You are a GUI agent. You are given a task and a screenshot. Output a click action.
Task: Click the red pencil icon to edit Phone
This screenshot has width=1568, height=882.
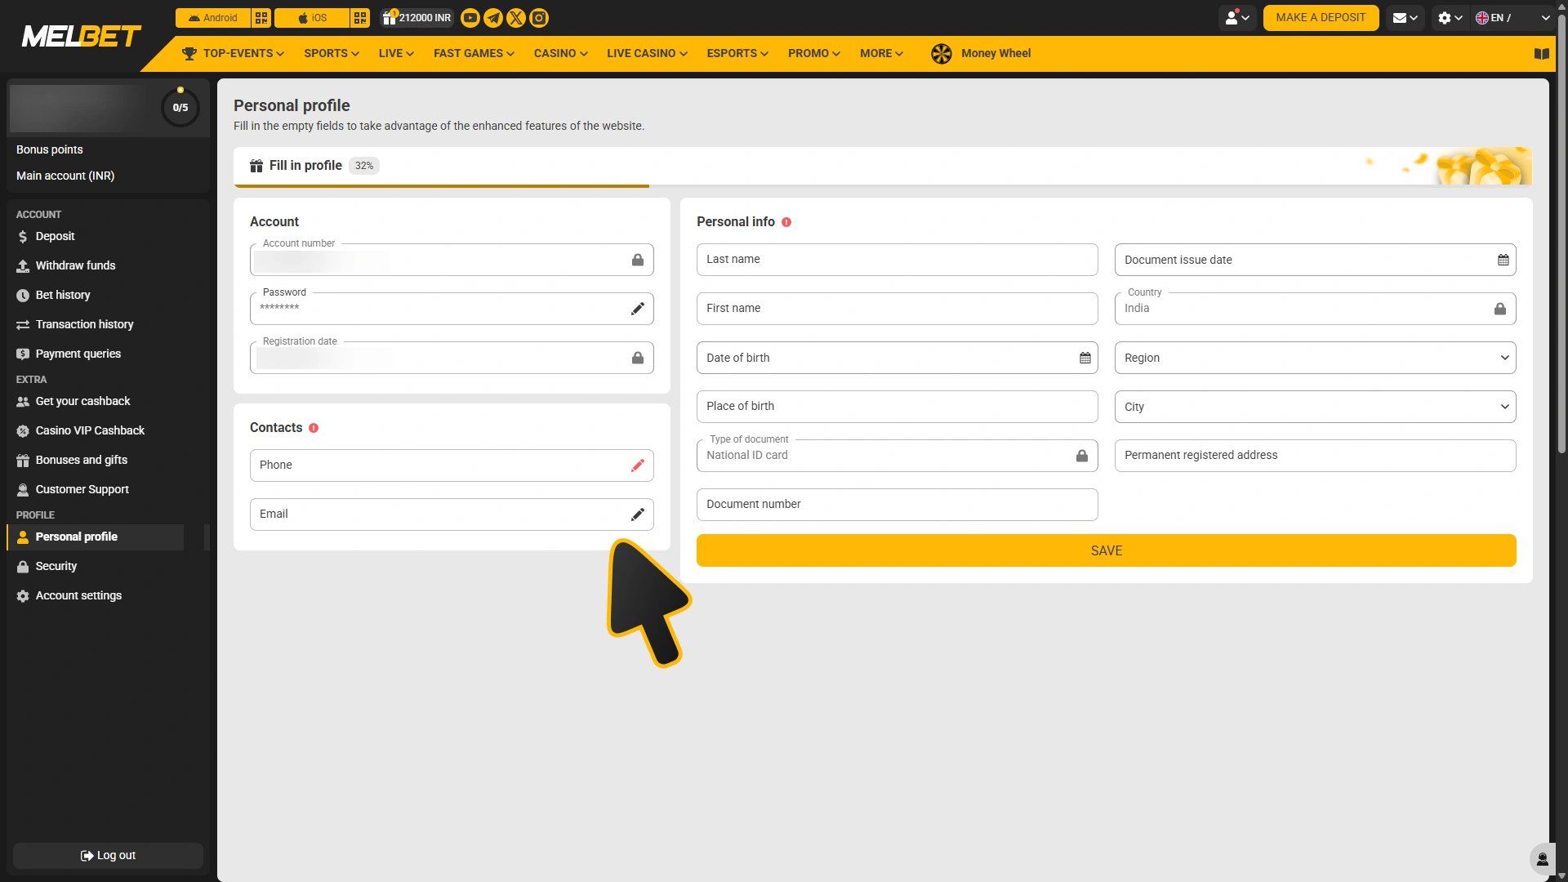tap(638, 465)
